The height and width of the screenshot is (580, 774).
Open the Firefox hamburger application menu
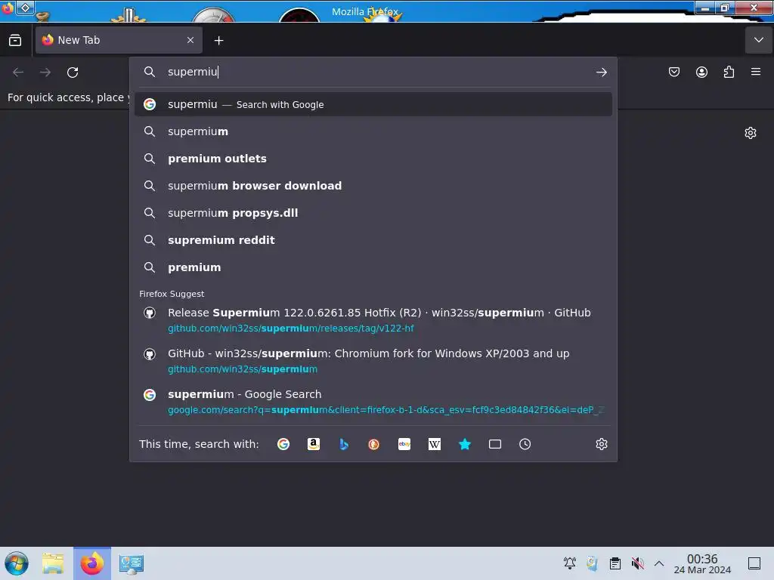756,72
